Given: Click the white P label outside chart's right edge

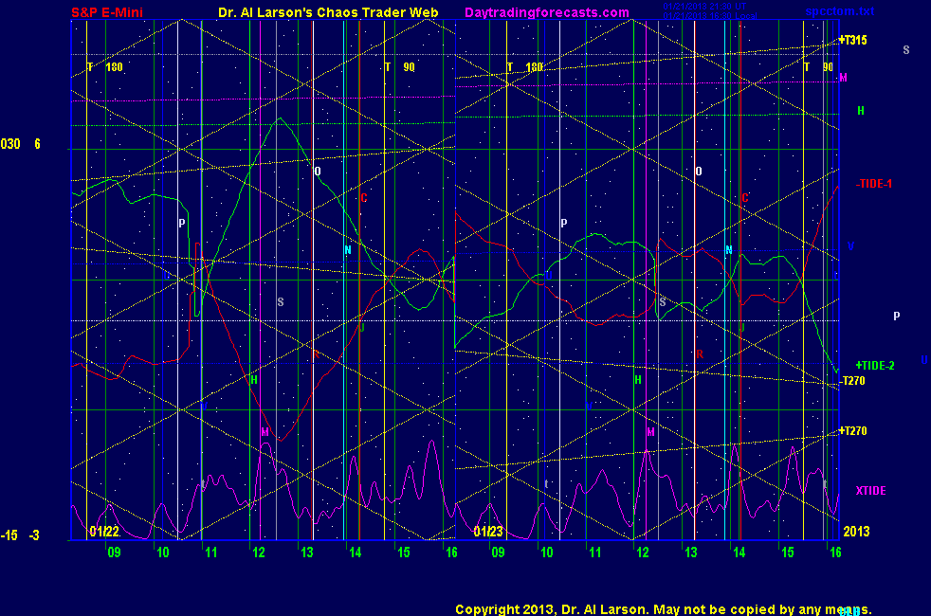Looking at the screenshot, I should pos(897,317).
